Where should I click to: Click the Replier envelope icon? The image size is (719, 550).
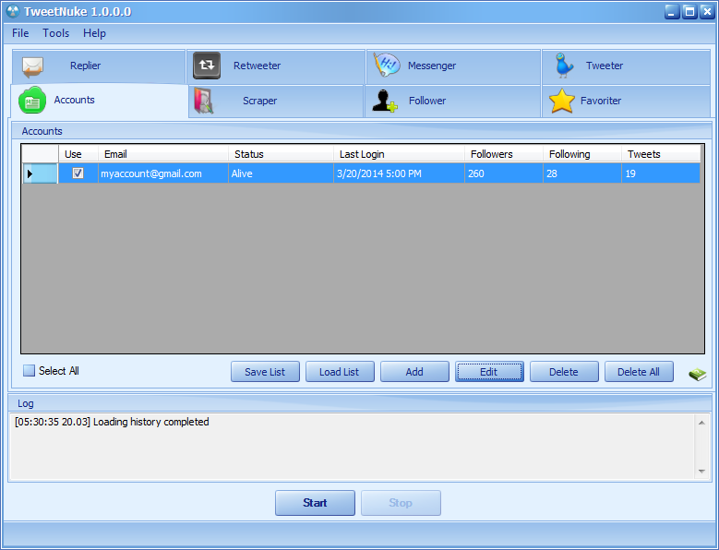pos(32,67)
